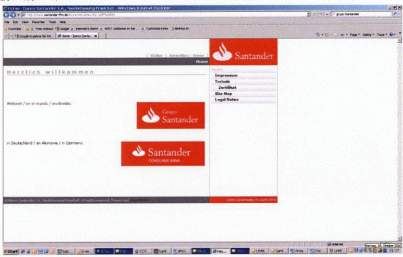Open the Legal Notice link
This screenshot has width=403, height=257.
coord(227,100)
